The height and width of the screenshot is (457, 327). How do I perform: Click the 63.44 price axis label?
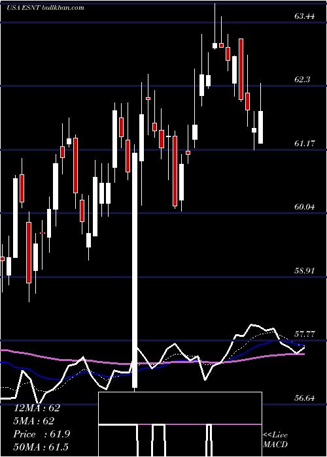[x=304, y=16]
